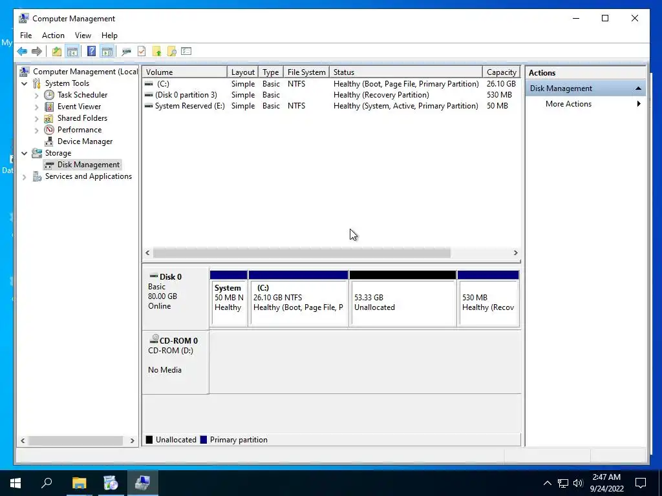The height and width of the screenshot is (496, 662).
Task: Open Device Manager in the tree
Action: click(x=85, y=141)
